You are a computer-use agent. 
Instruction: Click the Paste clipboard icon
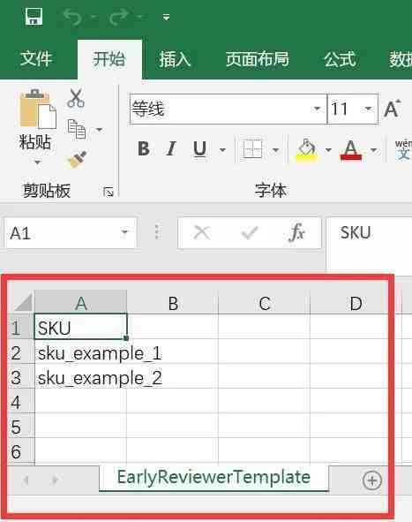click(37, 110)
